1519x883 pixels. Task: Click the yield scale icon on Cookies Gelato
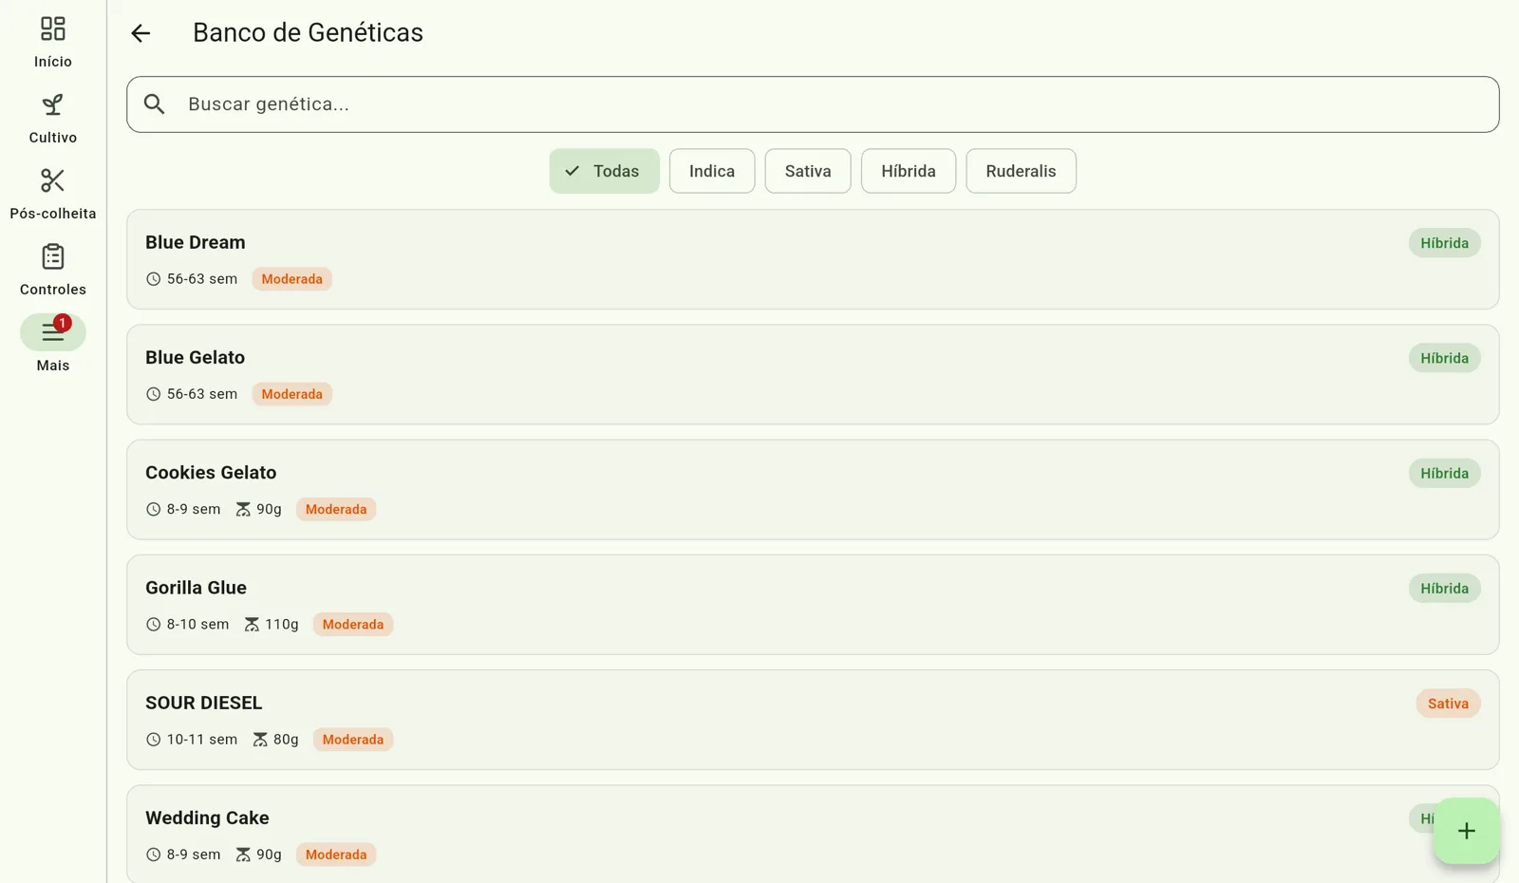[243, 510]
